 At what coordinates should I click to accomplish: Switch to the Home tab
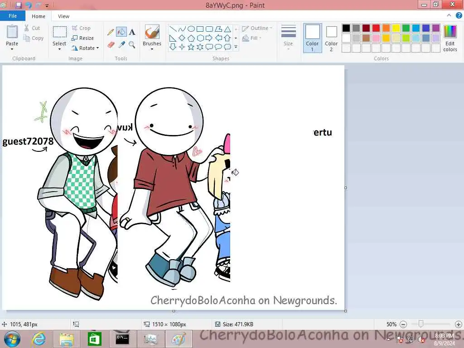tap(39, 16)
